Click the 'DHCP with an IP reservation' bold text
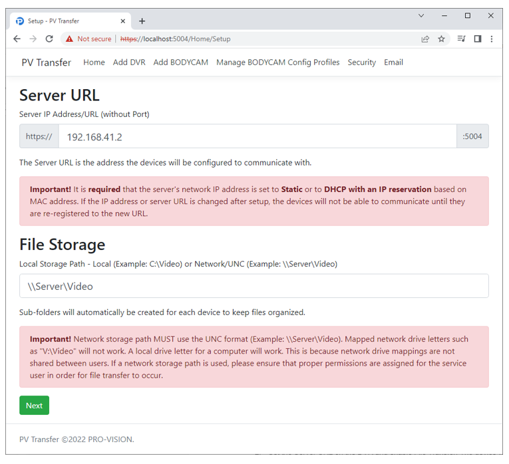Image resolution: width=509 pixels, height=464 pixels. [x=378, y=189]
